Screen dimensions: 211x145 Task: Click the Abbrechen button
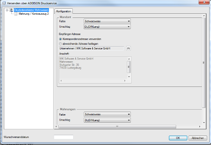click(198, 138)
